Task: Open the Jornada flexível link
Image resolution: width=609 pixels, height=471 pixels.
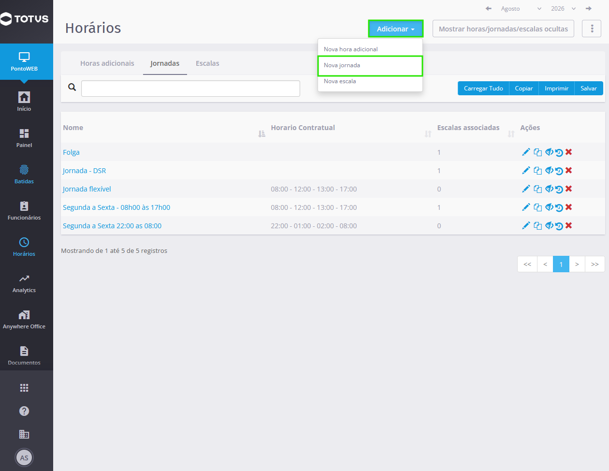Action: 87,189
